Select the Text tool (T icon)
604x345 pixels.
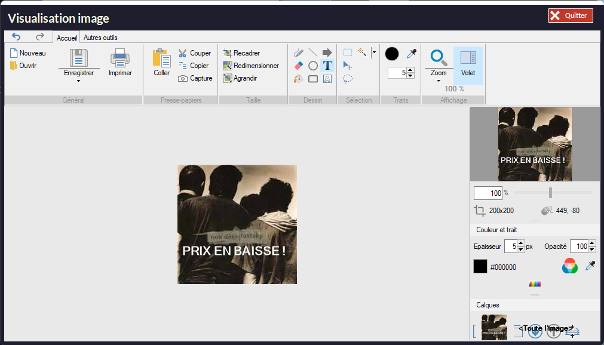click(327, 66)
